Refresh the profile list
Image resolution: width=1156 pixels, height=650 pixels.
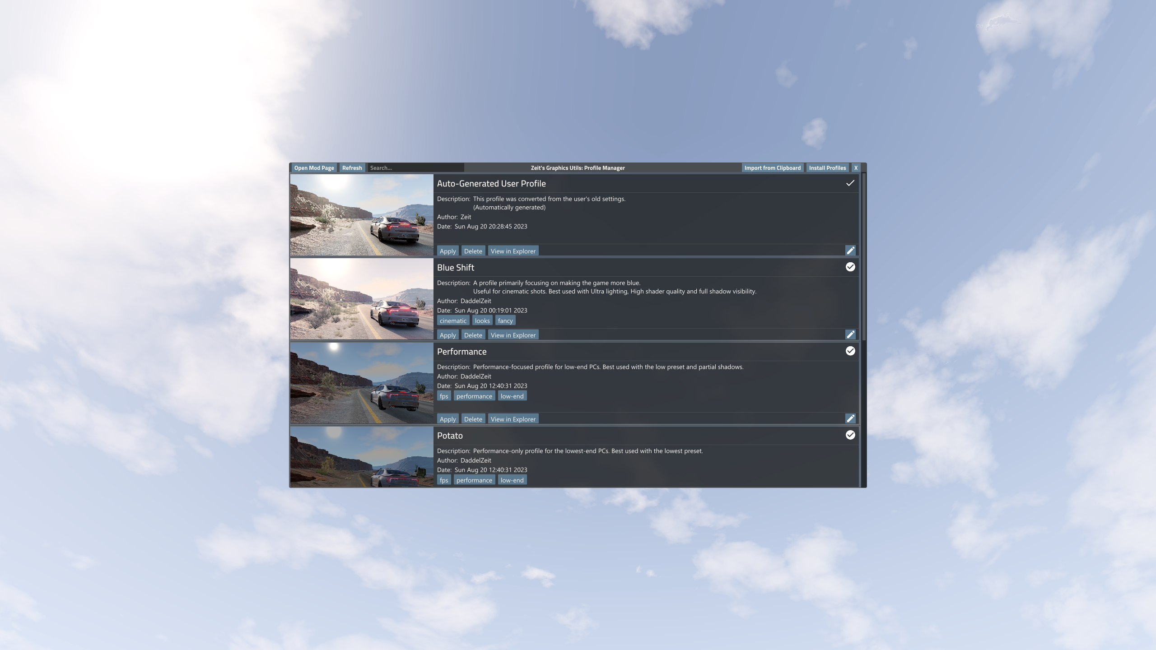352,168
